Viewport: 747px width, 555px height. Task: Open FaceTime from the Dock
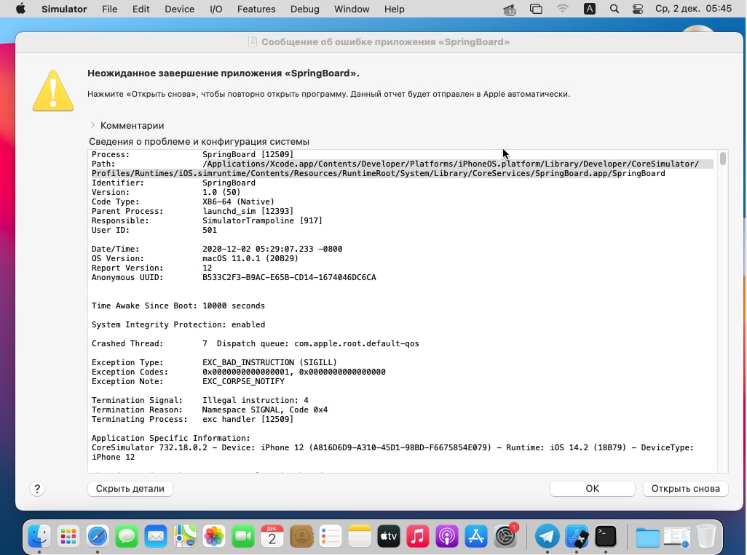(x=243, y=536)
